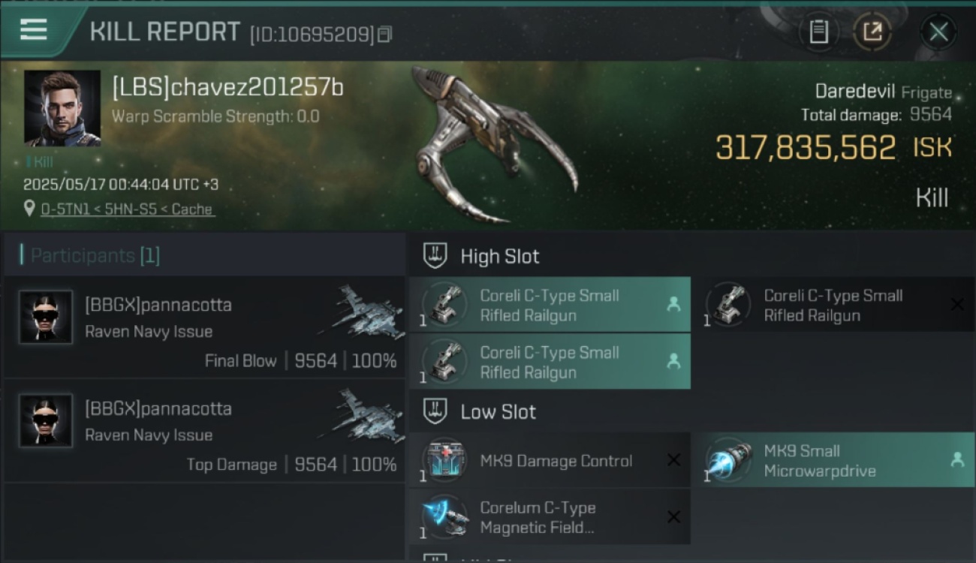Open the O-5TN1 location link
The image size is (976, 563).
(127, 209)
